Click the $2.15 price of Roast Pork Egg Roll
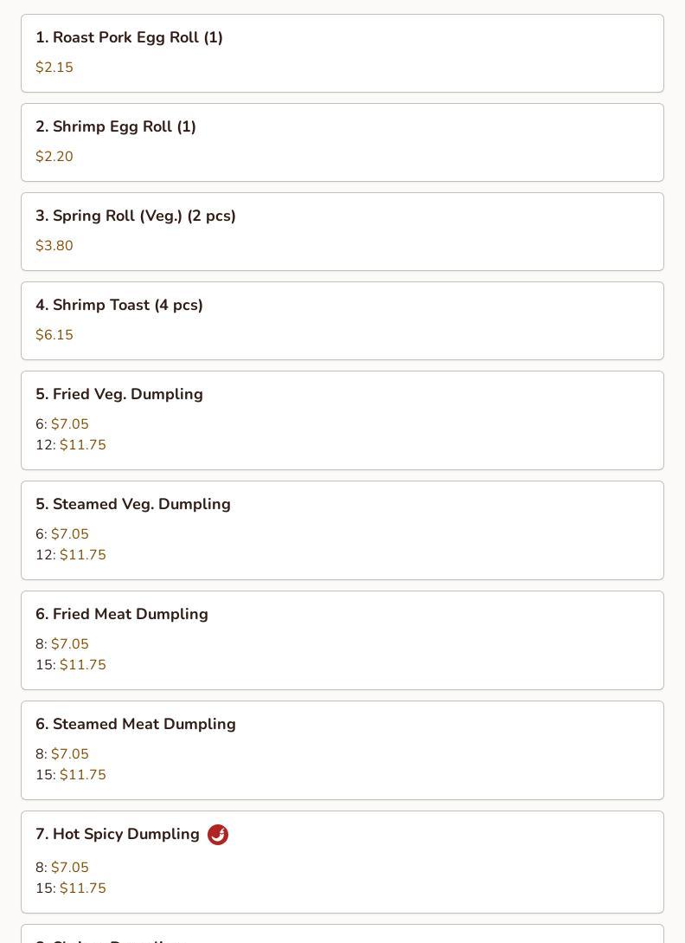The height and width of the screenshot is (943, 685). point(54,68)
